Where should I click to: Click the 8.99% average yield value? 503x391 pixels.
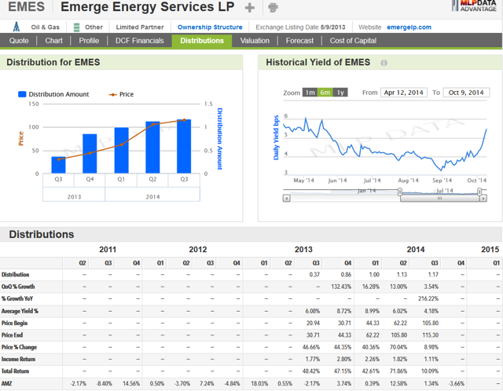point(372,311)
